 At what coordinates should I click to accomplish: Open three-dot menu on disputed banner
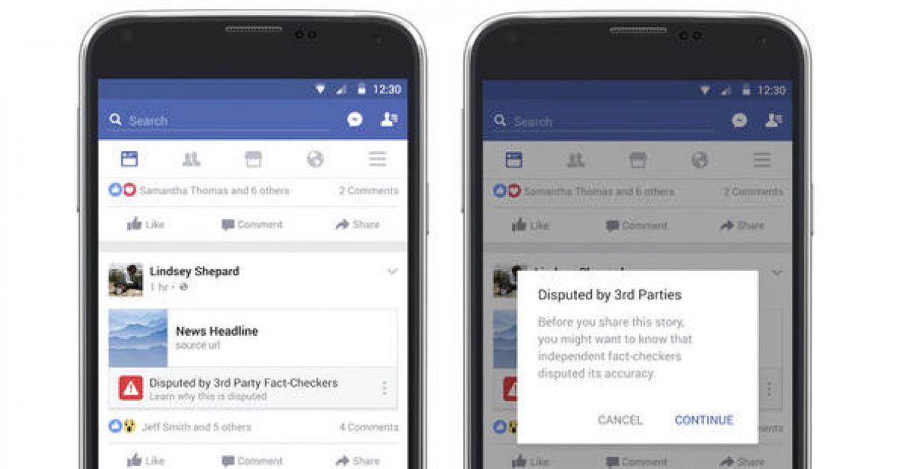click(385, 388)
